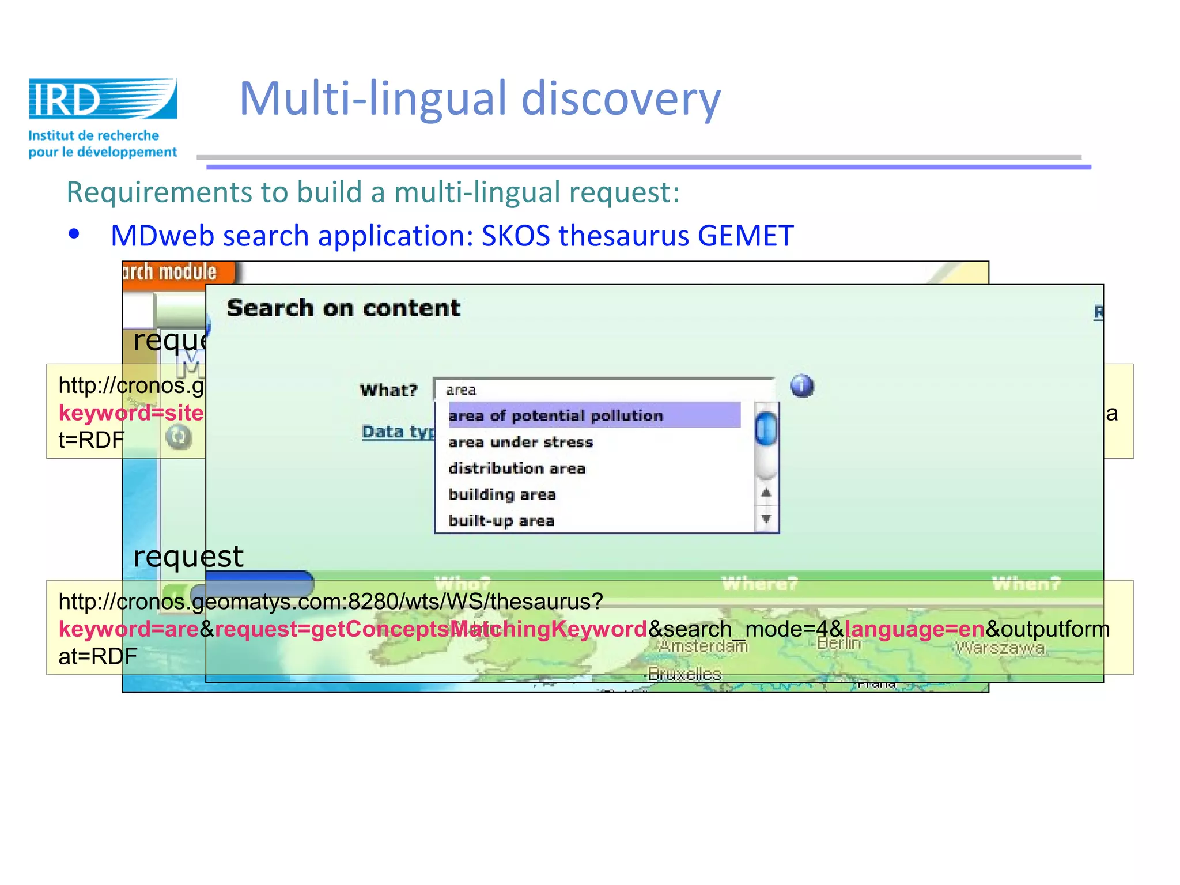Click inside the What? search field
The image size is (1180, 885).
point(603,390)
